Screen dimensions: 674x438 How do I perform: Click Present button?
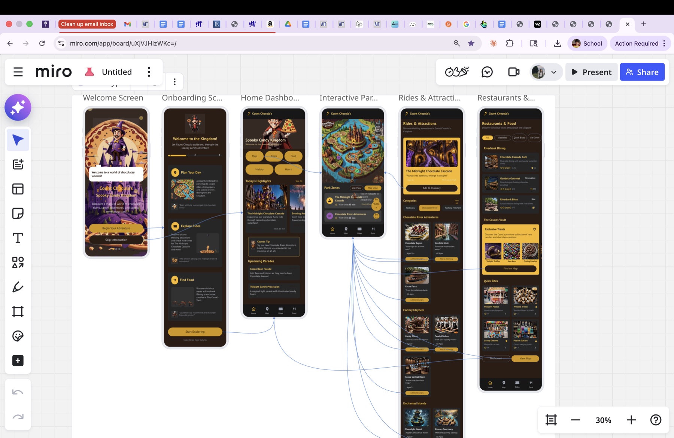(x=591, y=72)
